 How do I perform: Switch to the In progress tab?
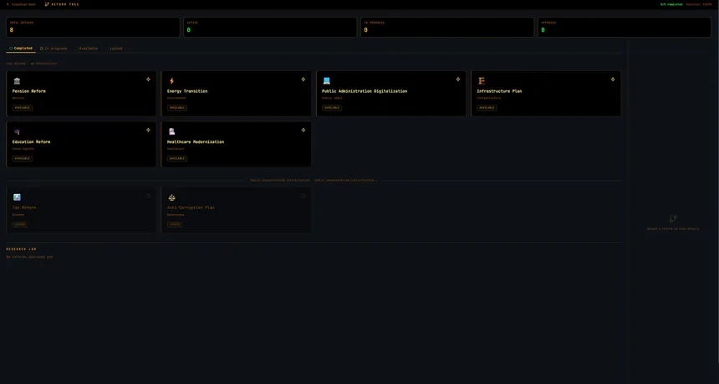coord(54,49)
